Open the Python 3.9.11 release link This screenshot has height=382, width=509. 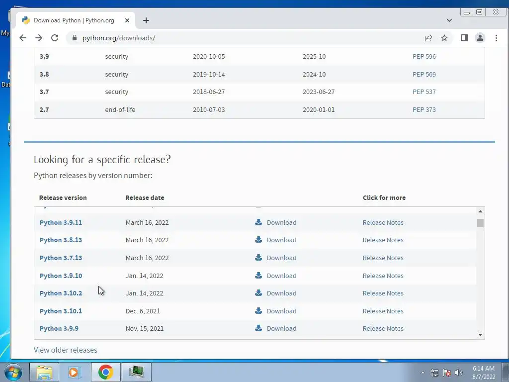61,222
